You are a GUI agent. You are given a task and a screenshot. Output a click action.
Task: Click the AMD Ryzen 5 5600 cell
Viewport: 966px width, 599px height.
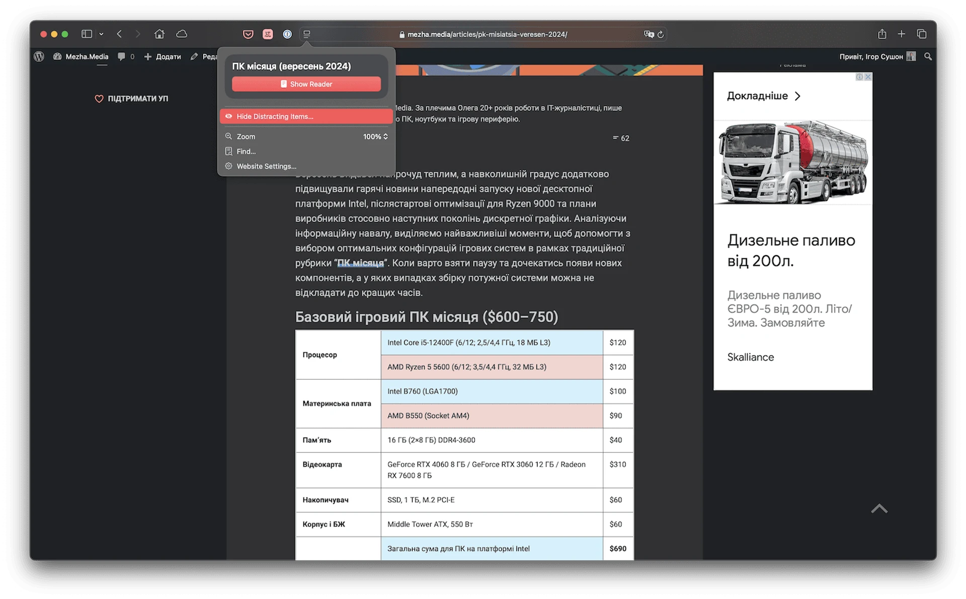[x=492, y=367]
